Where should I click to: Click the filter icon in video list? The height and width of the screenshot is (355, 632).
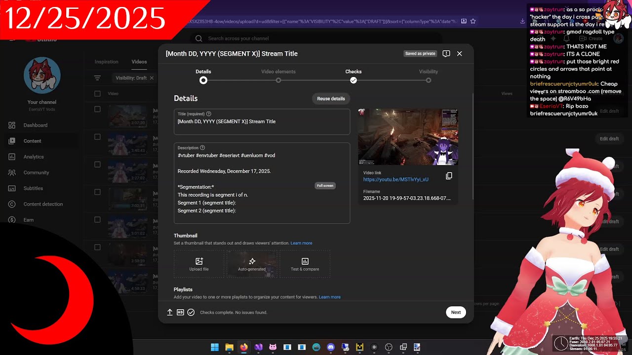point(97,78)
